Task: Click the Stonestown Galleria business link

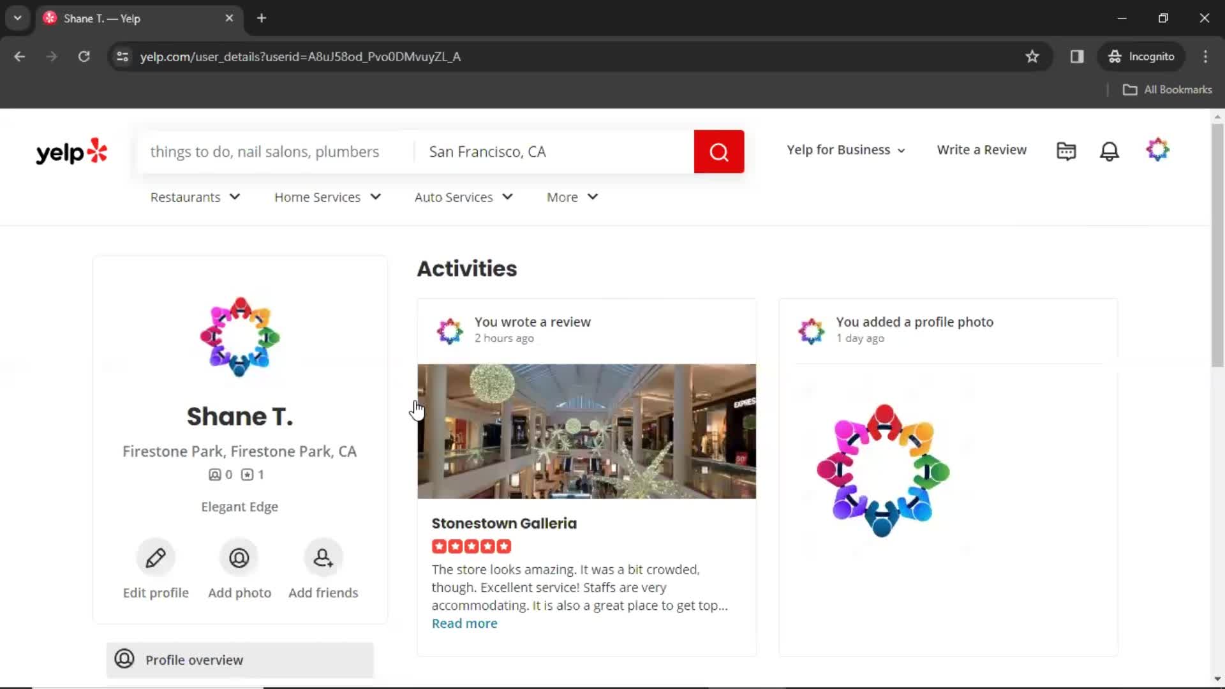Action: click(x=504, y=522)
